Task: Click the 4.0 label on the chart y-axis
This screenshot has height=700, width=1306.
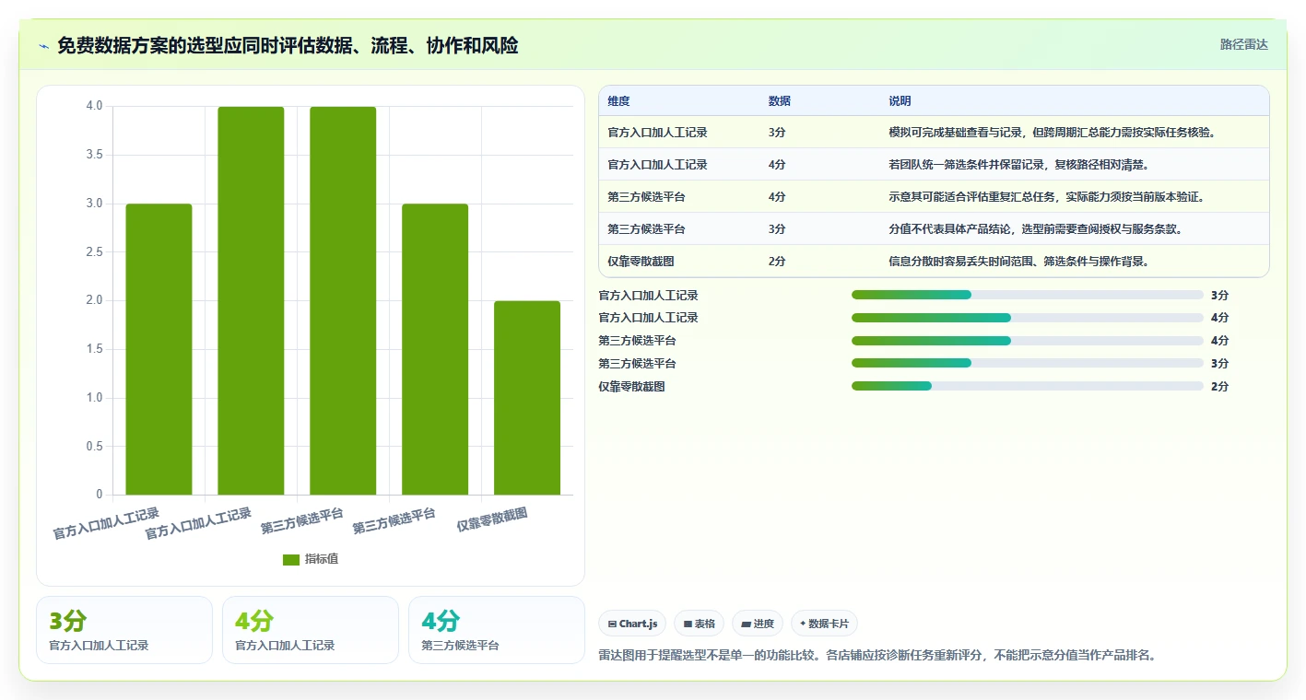Action: 94,106
